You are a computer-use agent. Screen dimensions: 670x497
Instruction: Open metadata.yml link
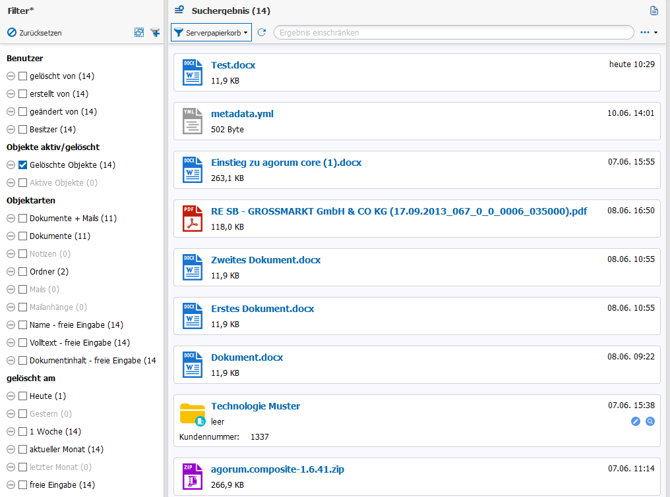242,114
